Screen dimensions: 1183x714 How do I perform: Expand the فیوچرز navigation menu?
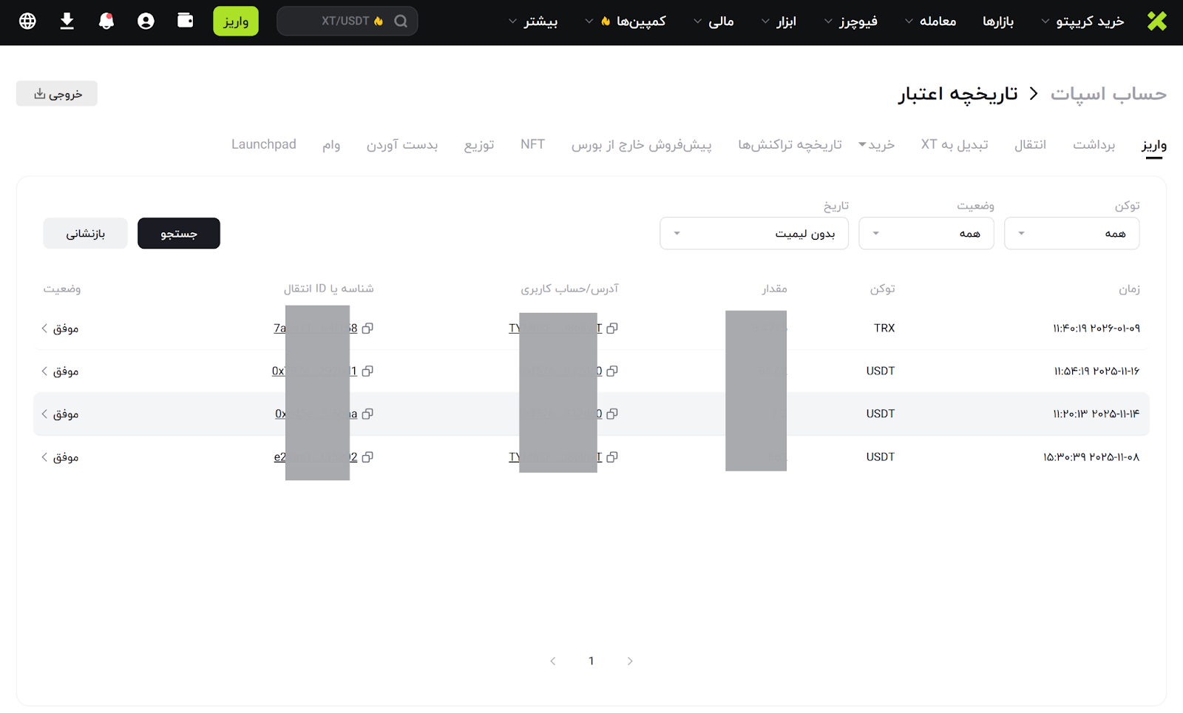click(x=851, y=21)
